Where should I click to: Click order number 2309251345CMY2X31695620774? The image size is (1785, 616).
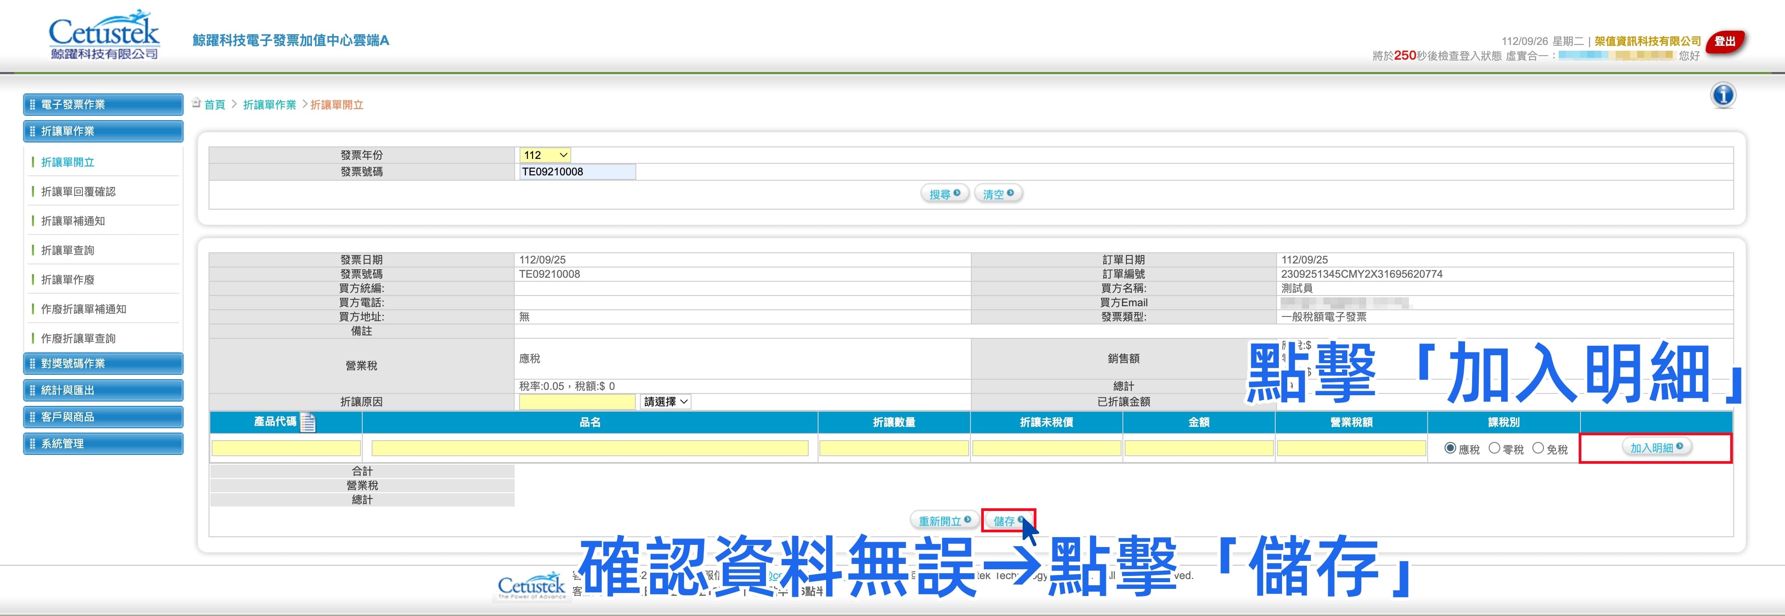click(1362, 274)
